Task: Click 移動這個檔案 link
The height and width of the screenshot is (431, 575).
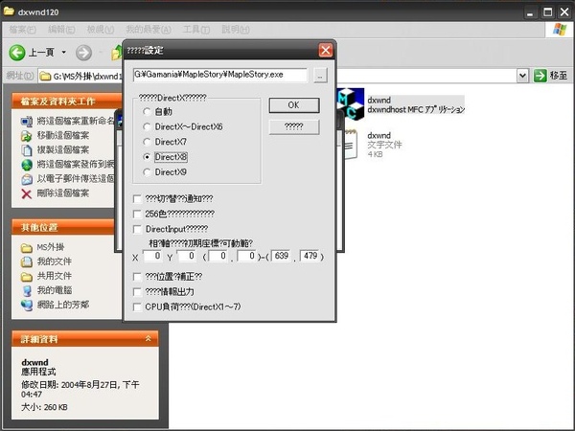Action: tap(63, 136)
